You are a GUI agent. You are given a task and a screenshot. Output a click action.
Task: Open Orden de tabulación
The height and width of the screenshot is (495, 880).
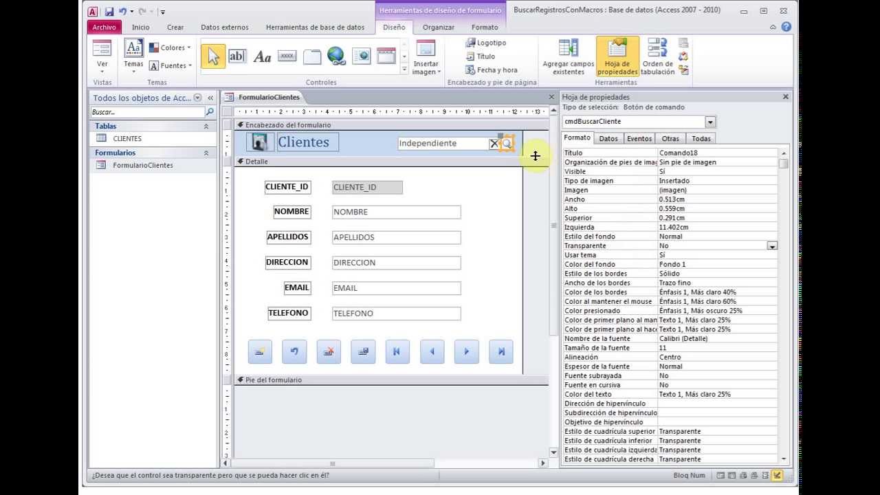coord(657,58)
